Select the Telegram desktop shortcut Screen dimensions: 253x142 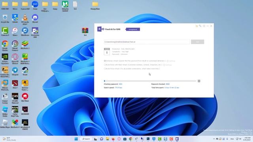click(x=15, y=71)
